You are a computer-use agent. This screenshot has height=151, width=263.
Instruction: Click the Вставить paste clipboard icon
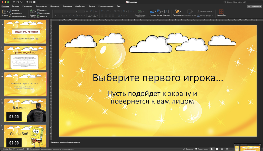click(4, 12)
